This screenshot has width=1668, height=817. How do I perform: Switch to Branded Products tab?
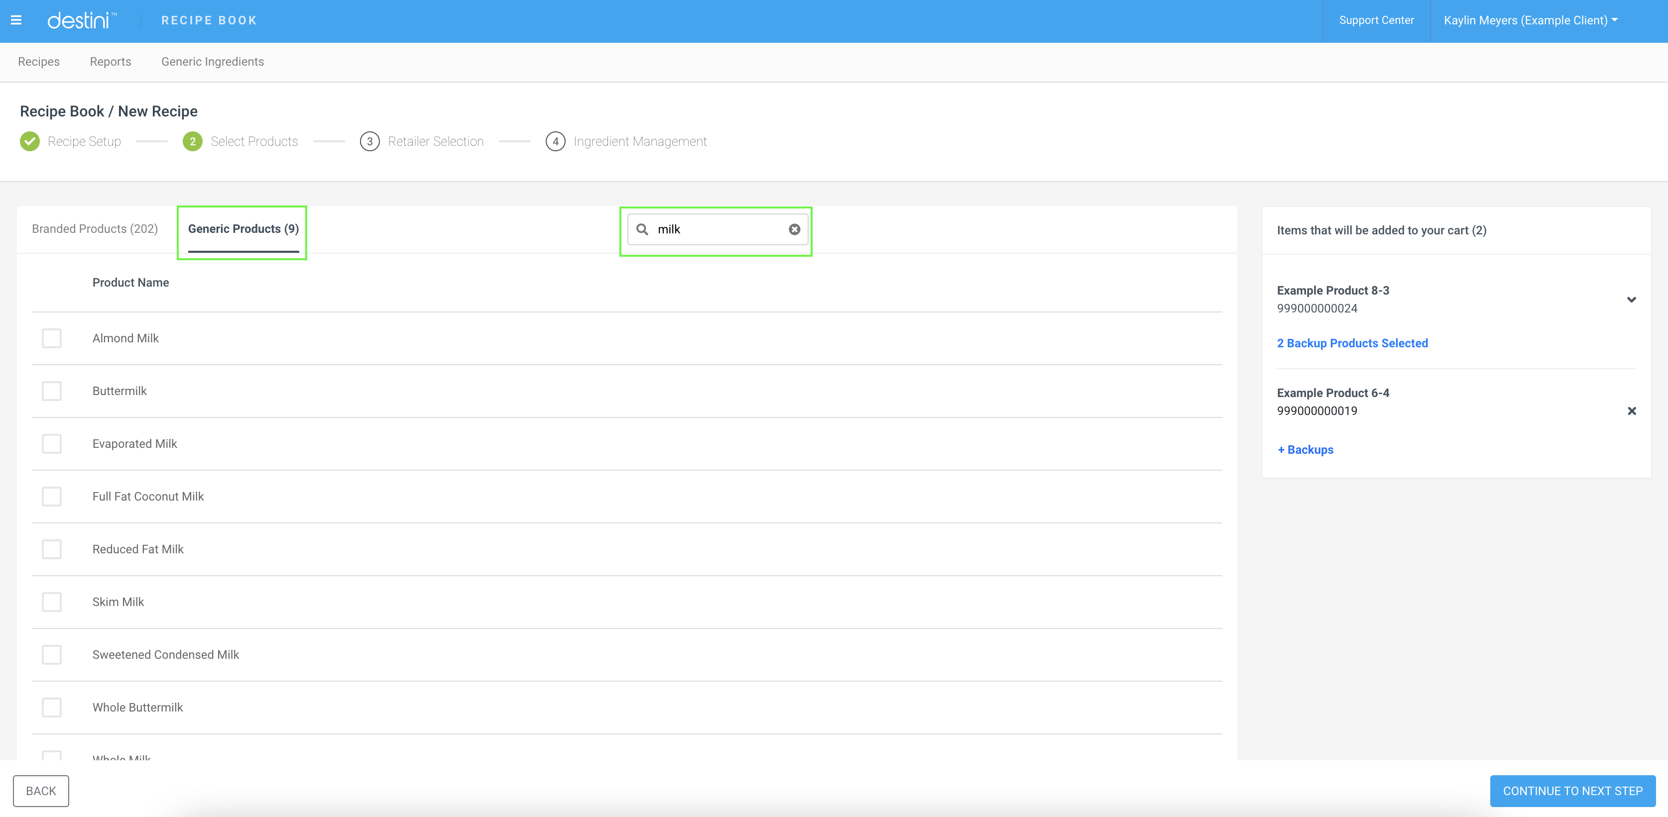click(x=95, y=228)
